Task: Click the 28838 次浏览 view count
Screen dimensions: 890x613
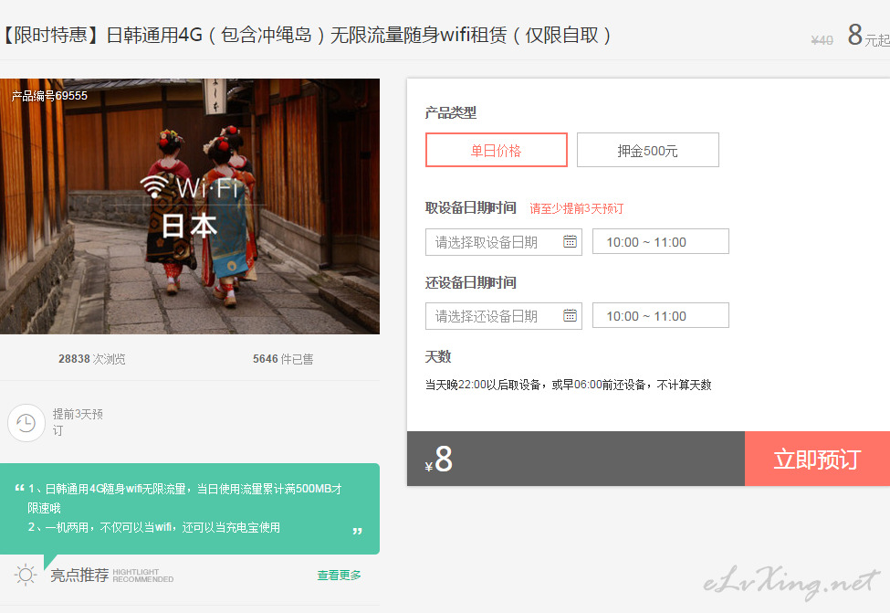Action: coord(92,359)
